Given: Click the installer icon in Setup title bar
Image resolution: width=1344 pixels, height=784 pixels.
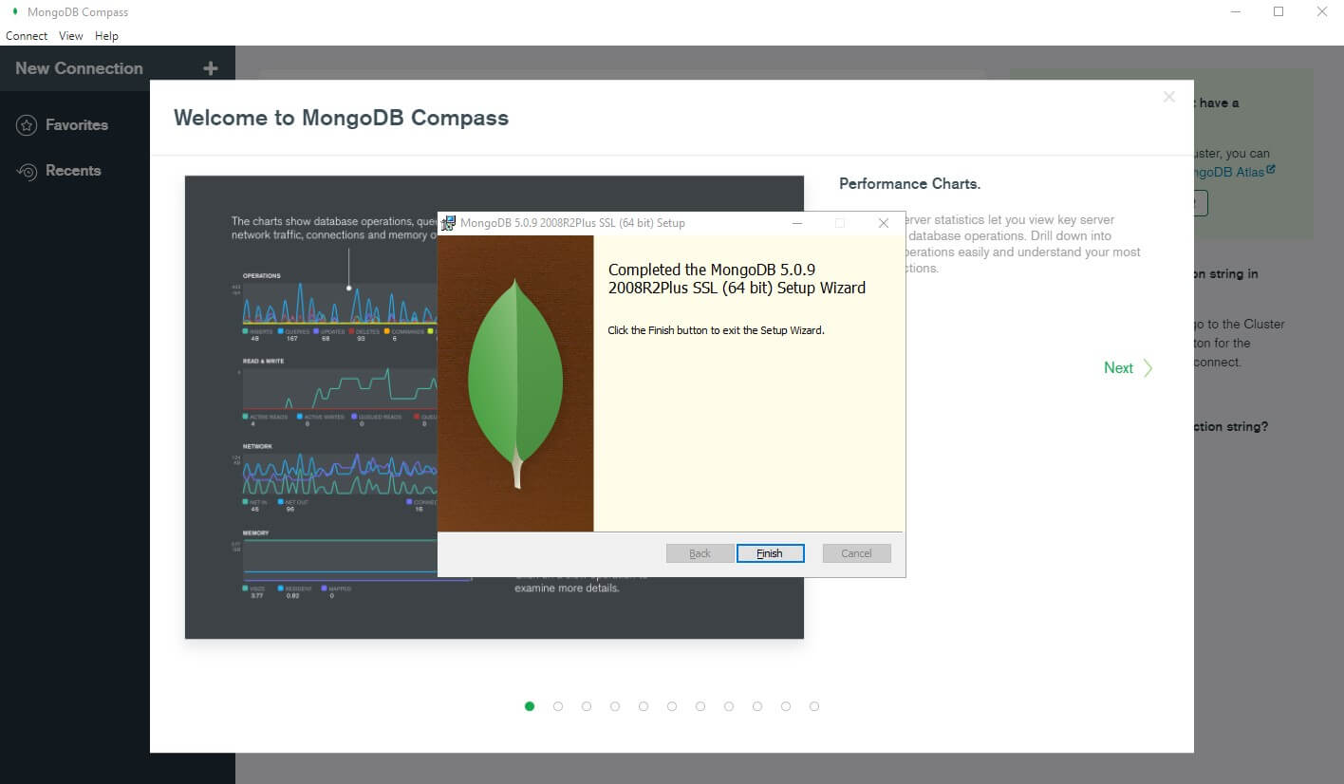Looking at the screenshot, I should 449,223.
